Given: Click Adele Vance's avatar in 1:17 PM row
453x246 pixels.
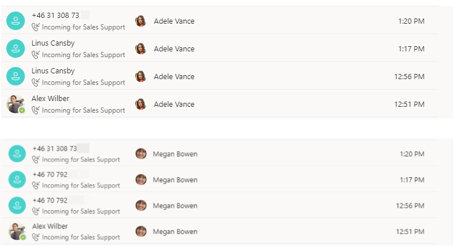Looking at the screenshot, I should (141, 49).
